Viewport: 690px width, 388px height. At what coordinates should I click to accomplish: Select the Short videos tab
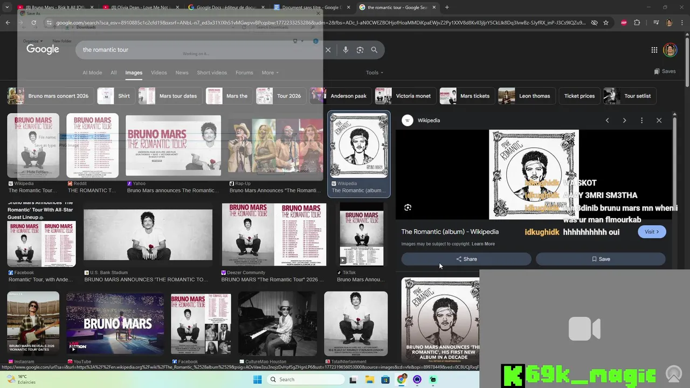click(x=212, y=73)
